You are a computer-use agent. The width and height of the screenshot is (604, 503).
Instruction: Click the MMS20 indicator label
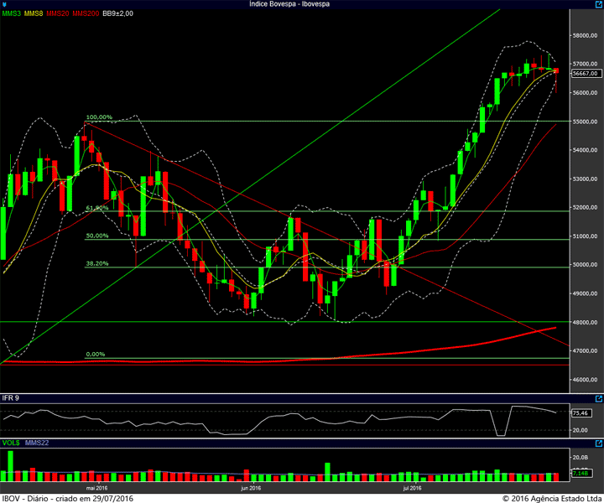pos(58,13)
